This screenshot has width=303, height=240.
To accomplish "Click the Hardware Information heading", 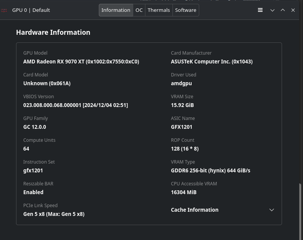I will pyautogui.click(x=53, y=32).
